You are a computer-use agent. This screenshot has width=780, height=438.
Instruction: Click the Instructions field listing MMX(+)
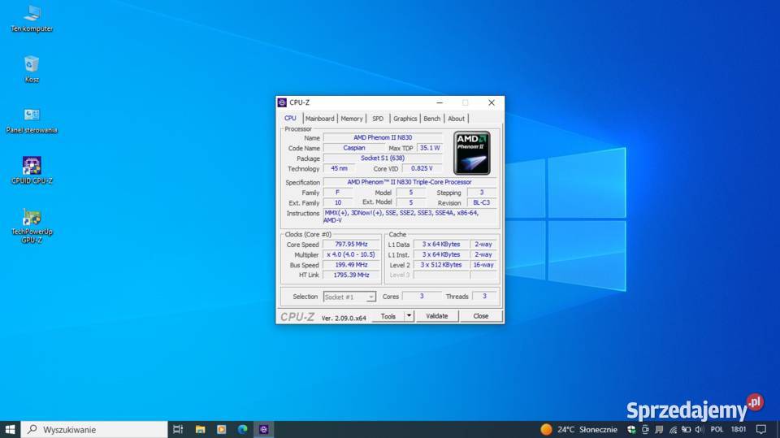(409, 216)
